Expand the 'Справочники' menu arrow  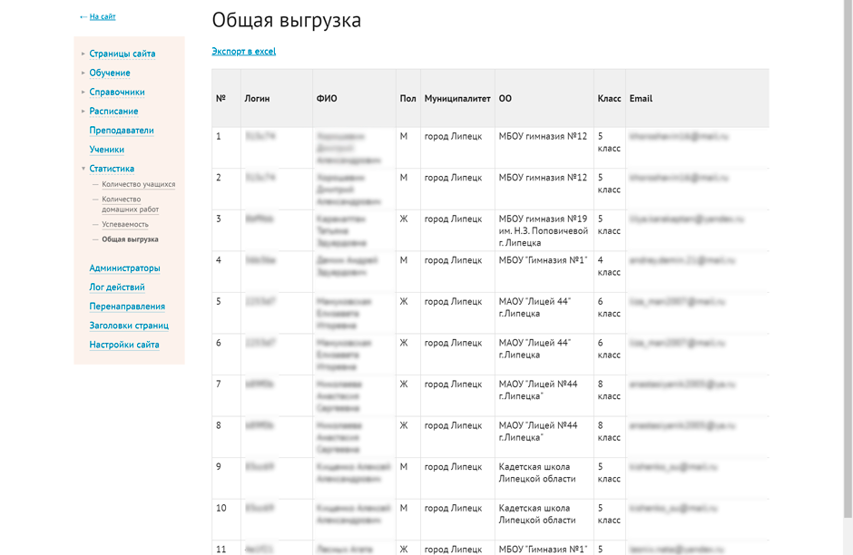[x=83, y=92]
